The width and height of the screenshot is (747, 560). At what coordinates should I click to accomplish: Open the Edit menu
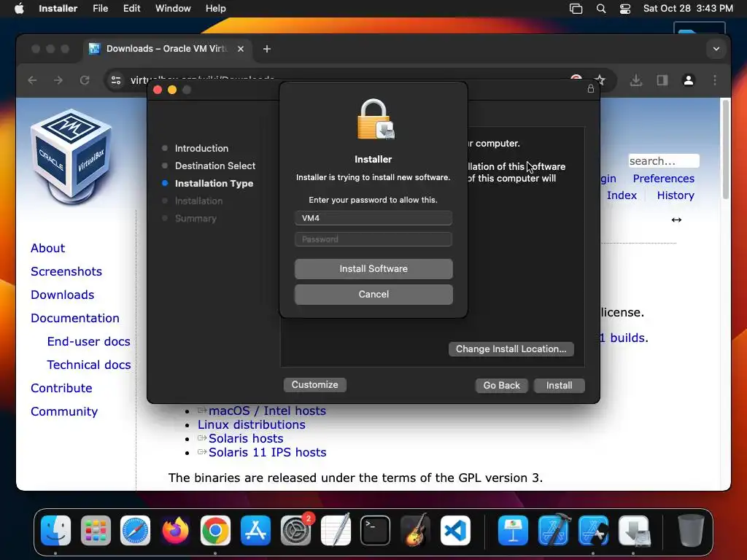(x=131, y=9)
